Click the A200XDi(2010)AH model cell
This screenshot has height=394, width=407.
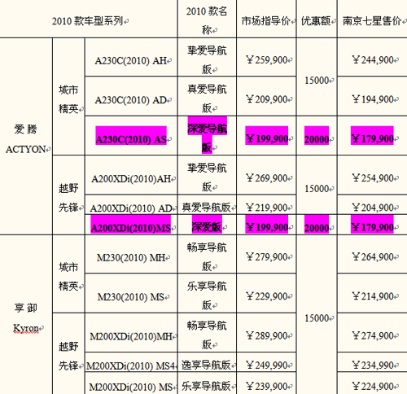click(x=131, y=175)
